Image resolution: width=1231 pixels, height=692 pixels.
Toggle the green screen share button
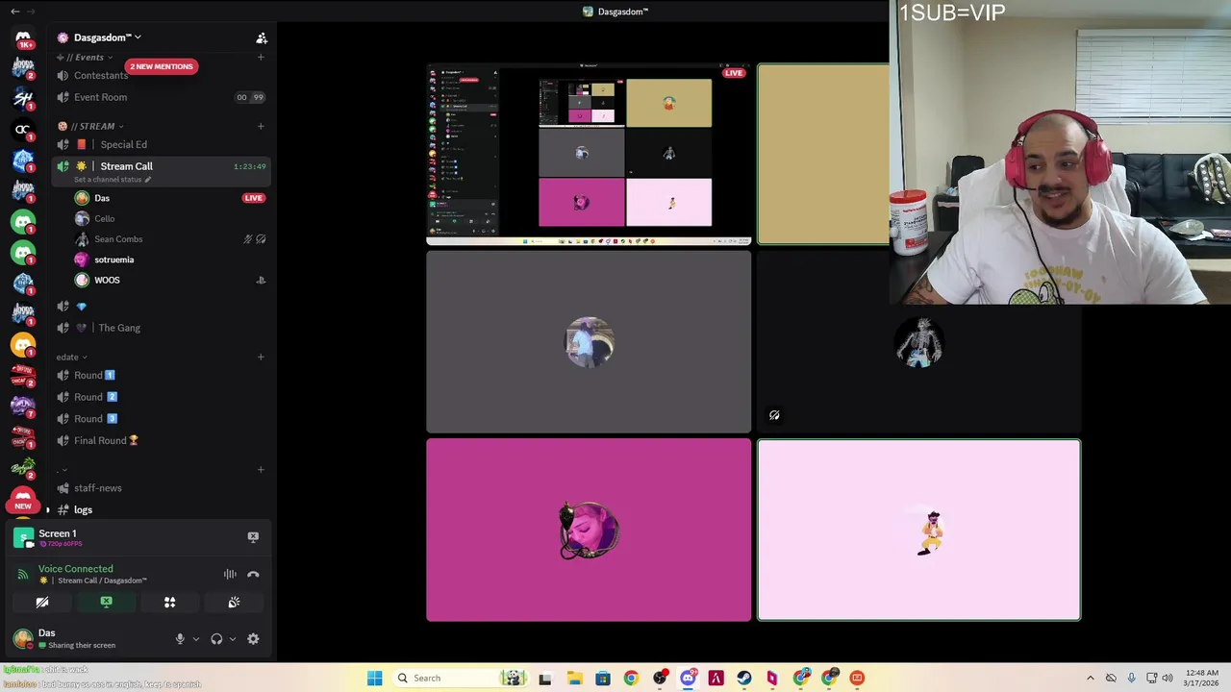click(106, 603)
